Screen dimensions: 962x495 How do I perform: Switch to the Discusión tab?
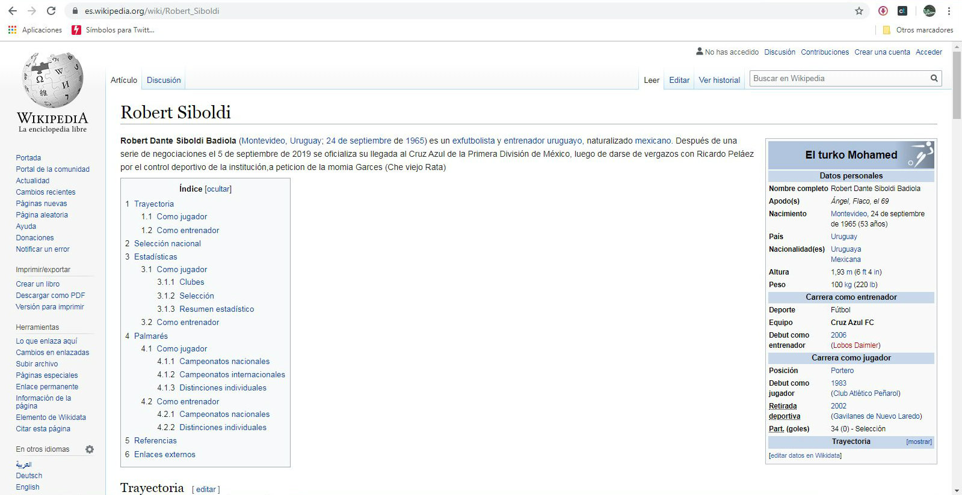click(164, 80)
